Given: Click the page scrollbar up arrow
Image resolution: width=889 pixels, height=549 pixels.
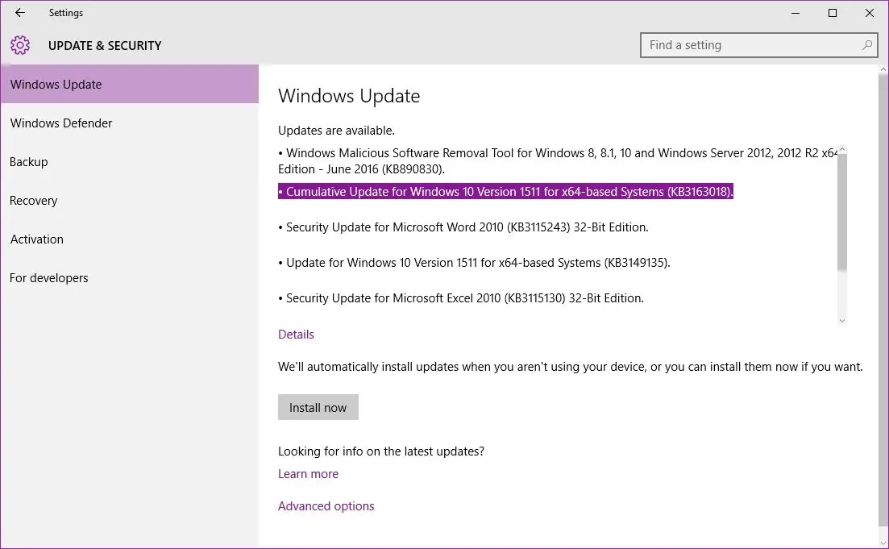Looking at the screenshot, I should click(x=883, y=69).
